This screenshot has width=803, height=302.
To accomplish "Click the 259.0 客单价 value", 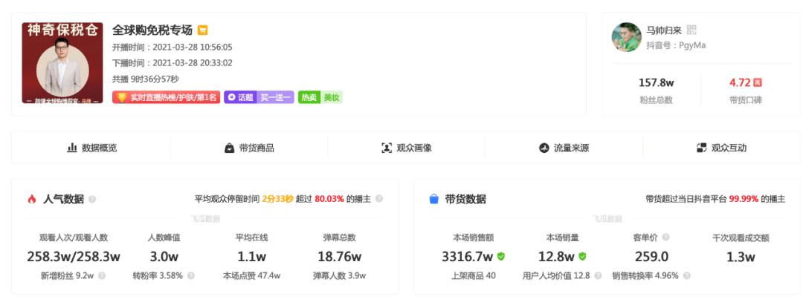I will point(651,257).
